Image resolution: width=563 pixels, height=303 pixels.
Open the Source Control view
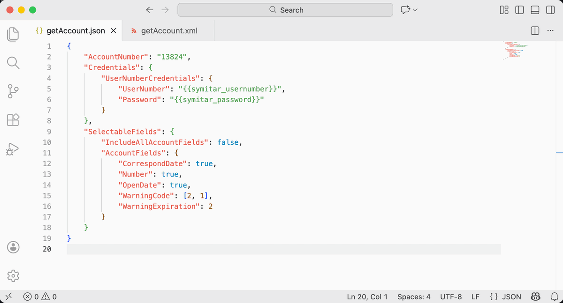coord(13,91)
